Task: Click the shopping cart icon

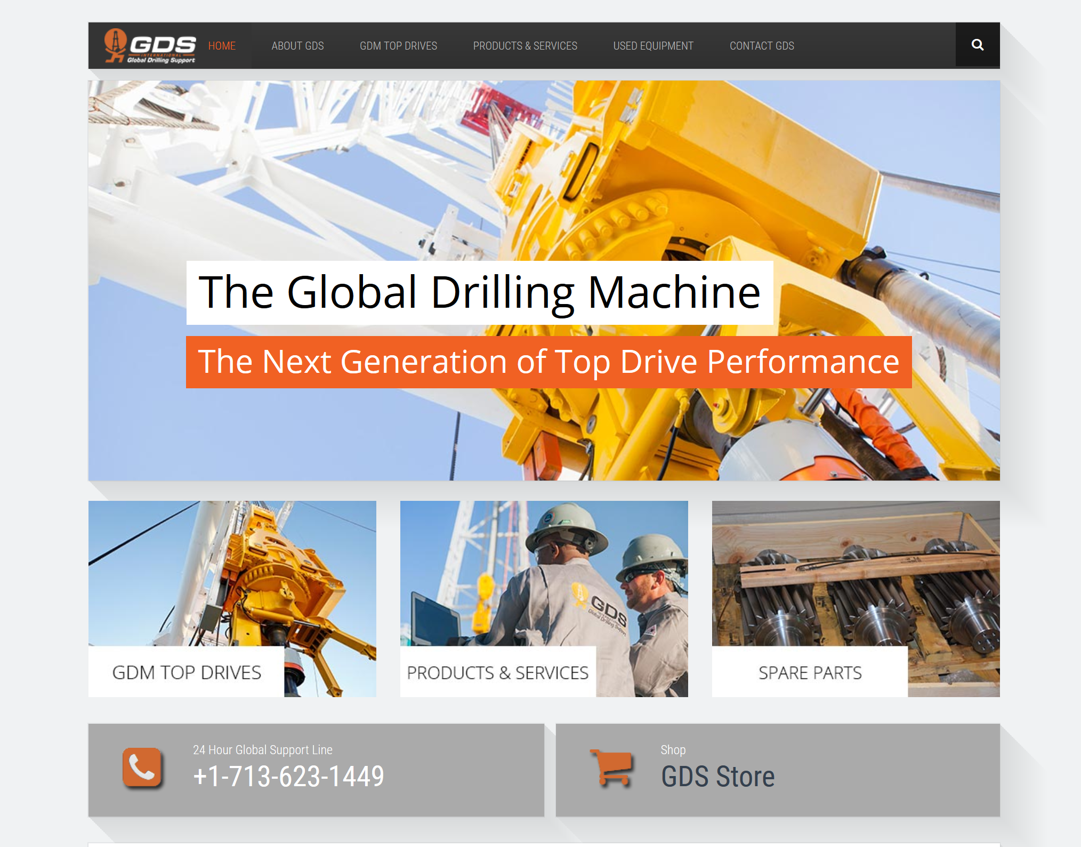Action: click(611, 768)
